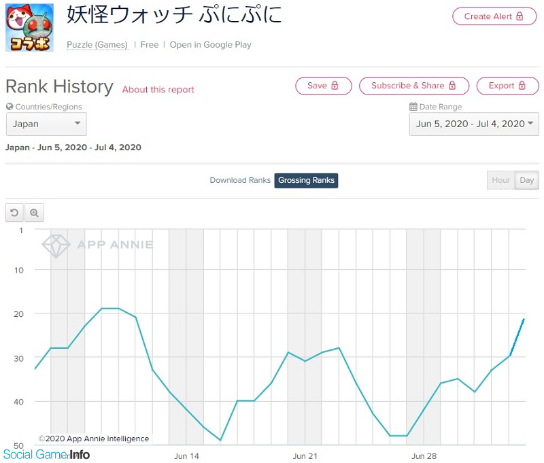544x463 pixels.
Task: Click the ©2020 App Annie Intelligence copyright text
Action: pyautogui.click(x=94, y=439)
